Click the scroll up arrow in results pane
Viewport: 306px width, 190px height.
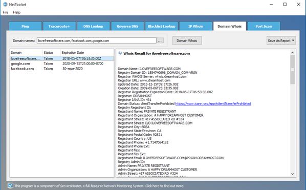(x=292, y=53)
